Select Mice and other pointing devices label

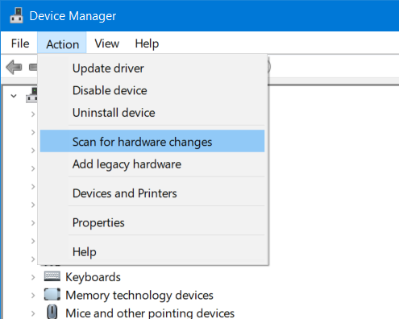pos(150,313)
